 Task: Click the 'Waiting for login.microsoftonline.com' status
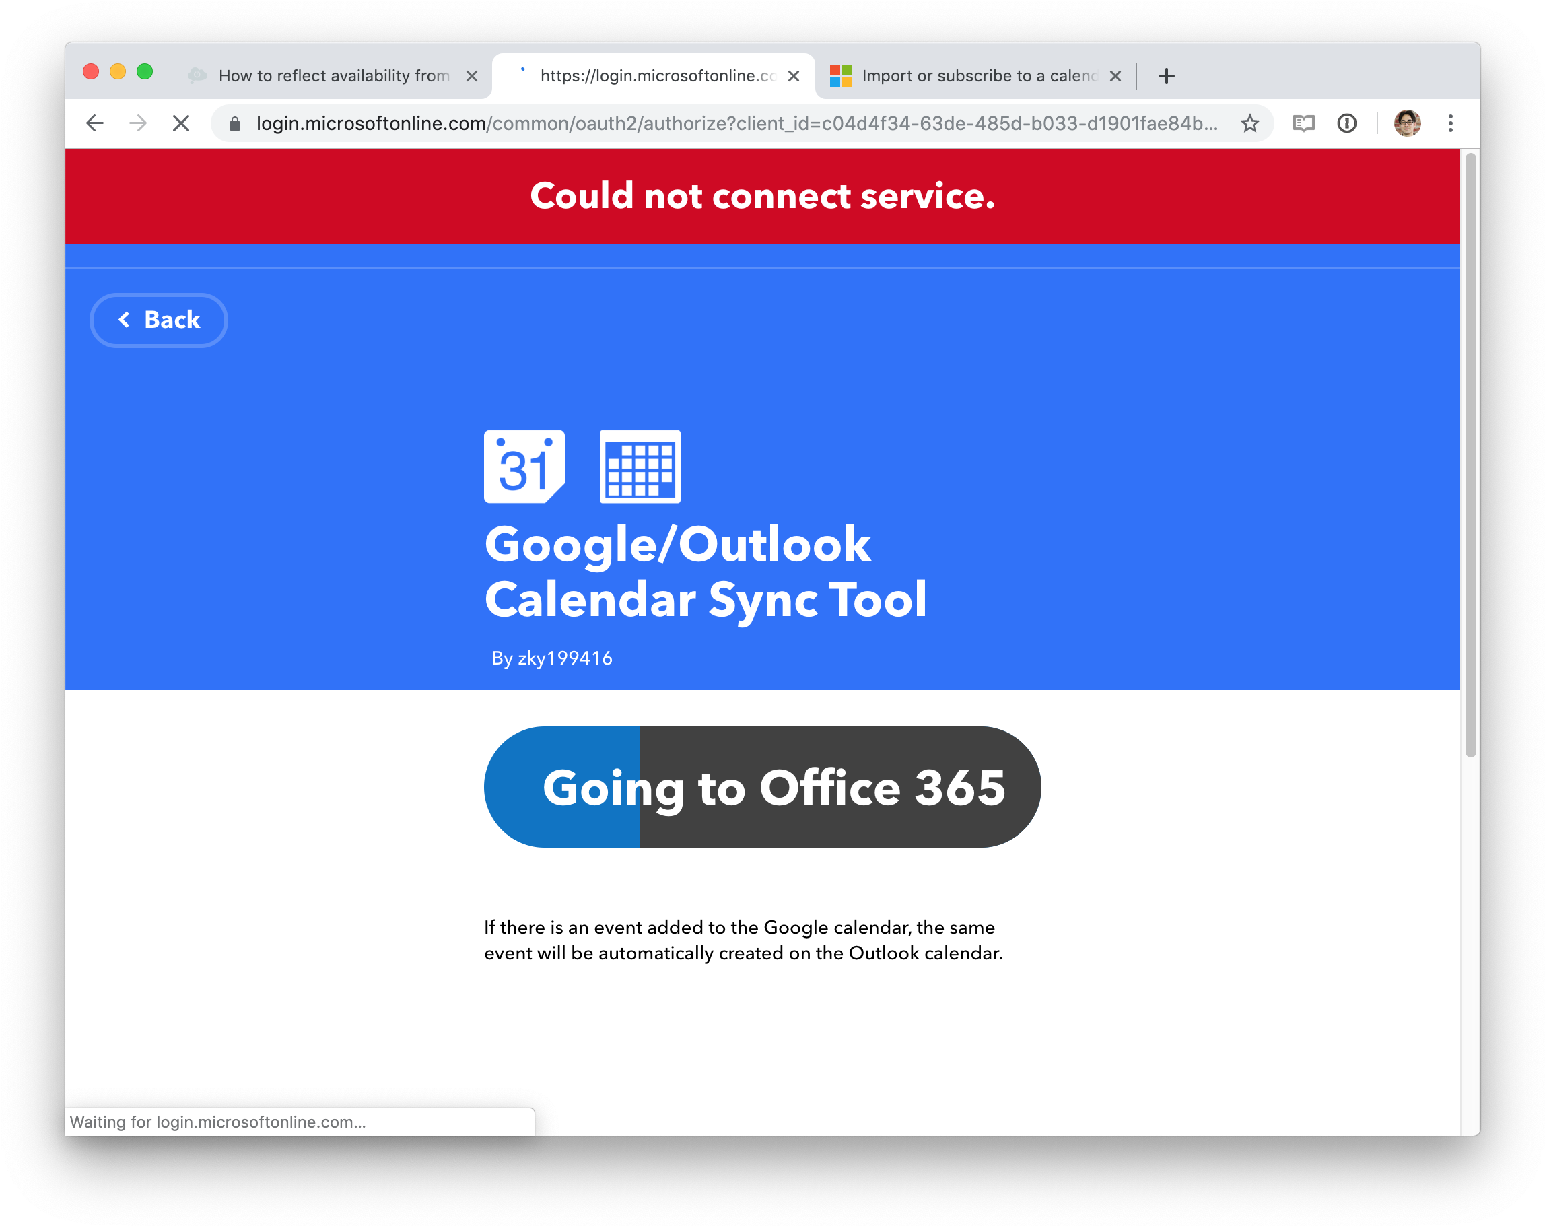click(218, 1122)
